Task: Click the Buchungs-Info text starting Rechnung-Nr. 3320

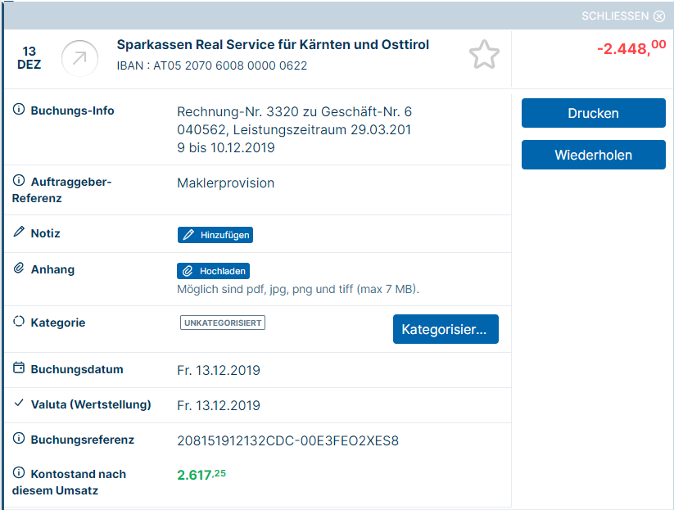Action: (x=295, y=129)
